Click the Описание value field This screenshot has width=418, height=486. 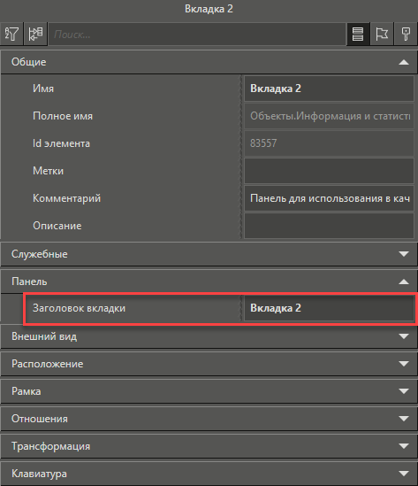tap(329, 226)
